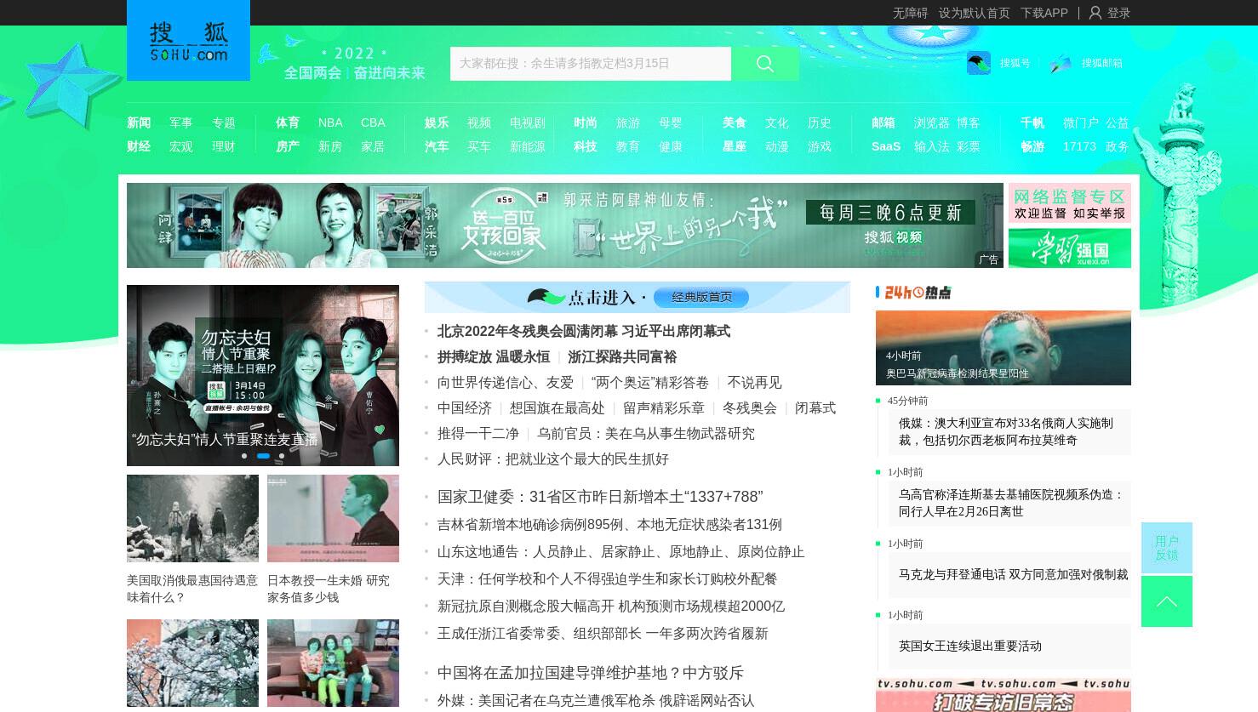The image size is (1258, 712).
Task: Open the 美食 channel
Action: click(735, 122)
